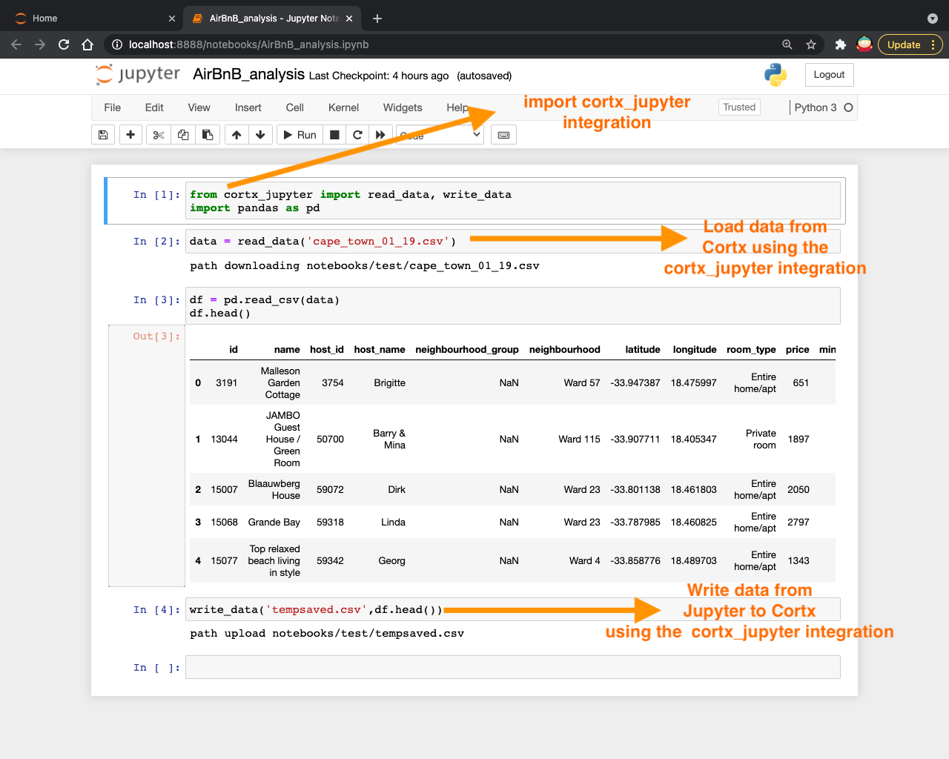
Task: Restart and run all cells icon
Action: (380, 135)
